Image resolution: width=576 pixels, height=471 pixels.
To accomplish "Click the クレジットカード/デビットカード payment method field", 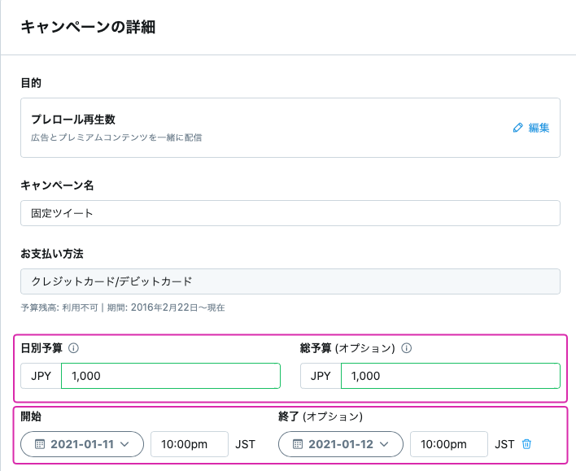I will (x=290, y=281).
